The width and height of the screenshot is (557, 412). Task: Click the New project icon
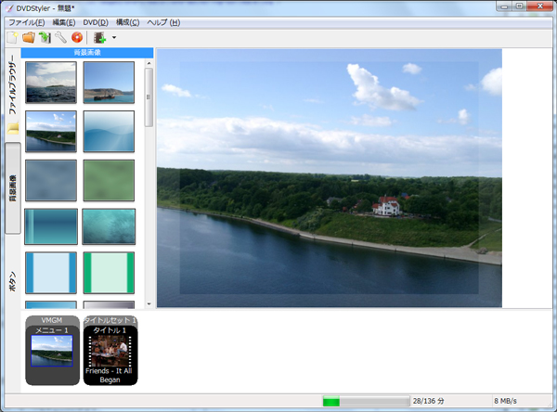pyautogui.click(x=12, y=38)
